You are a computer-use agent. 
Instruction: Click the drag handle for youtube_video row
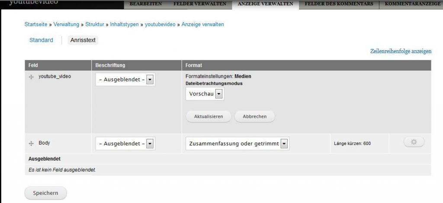31,77
